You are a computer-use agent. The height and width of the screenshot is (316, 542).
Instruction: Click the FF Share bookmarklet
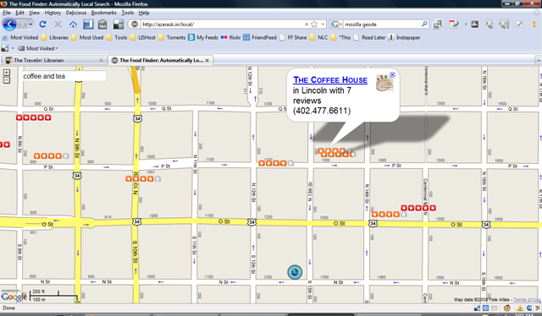293,37
